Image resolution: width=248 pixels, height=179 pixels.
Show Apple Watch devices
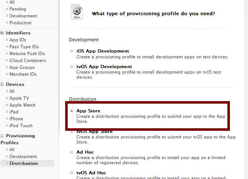[x=22, y=105]
